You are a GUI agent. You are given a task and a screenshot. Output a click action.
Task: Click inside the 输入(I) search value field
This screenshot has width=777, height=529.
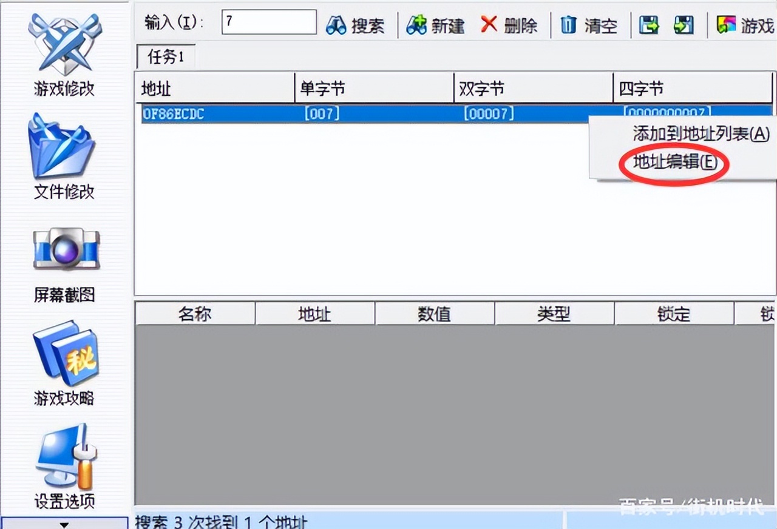coord(269,22)
